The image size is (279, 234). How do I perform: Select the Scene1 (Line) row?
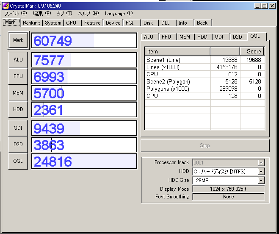coord(204,60)
